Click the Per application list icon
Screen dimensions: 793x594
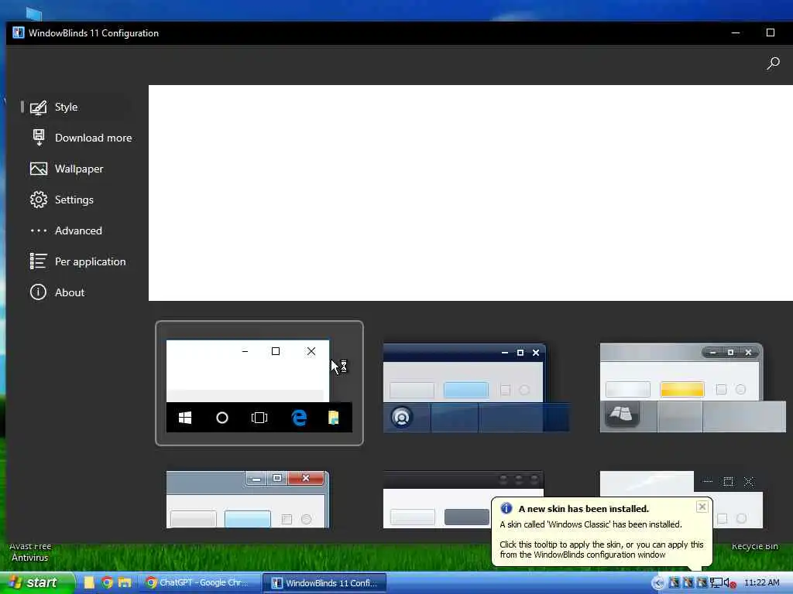(39, 261)
